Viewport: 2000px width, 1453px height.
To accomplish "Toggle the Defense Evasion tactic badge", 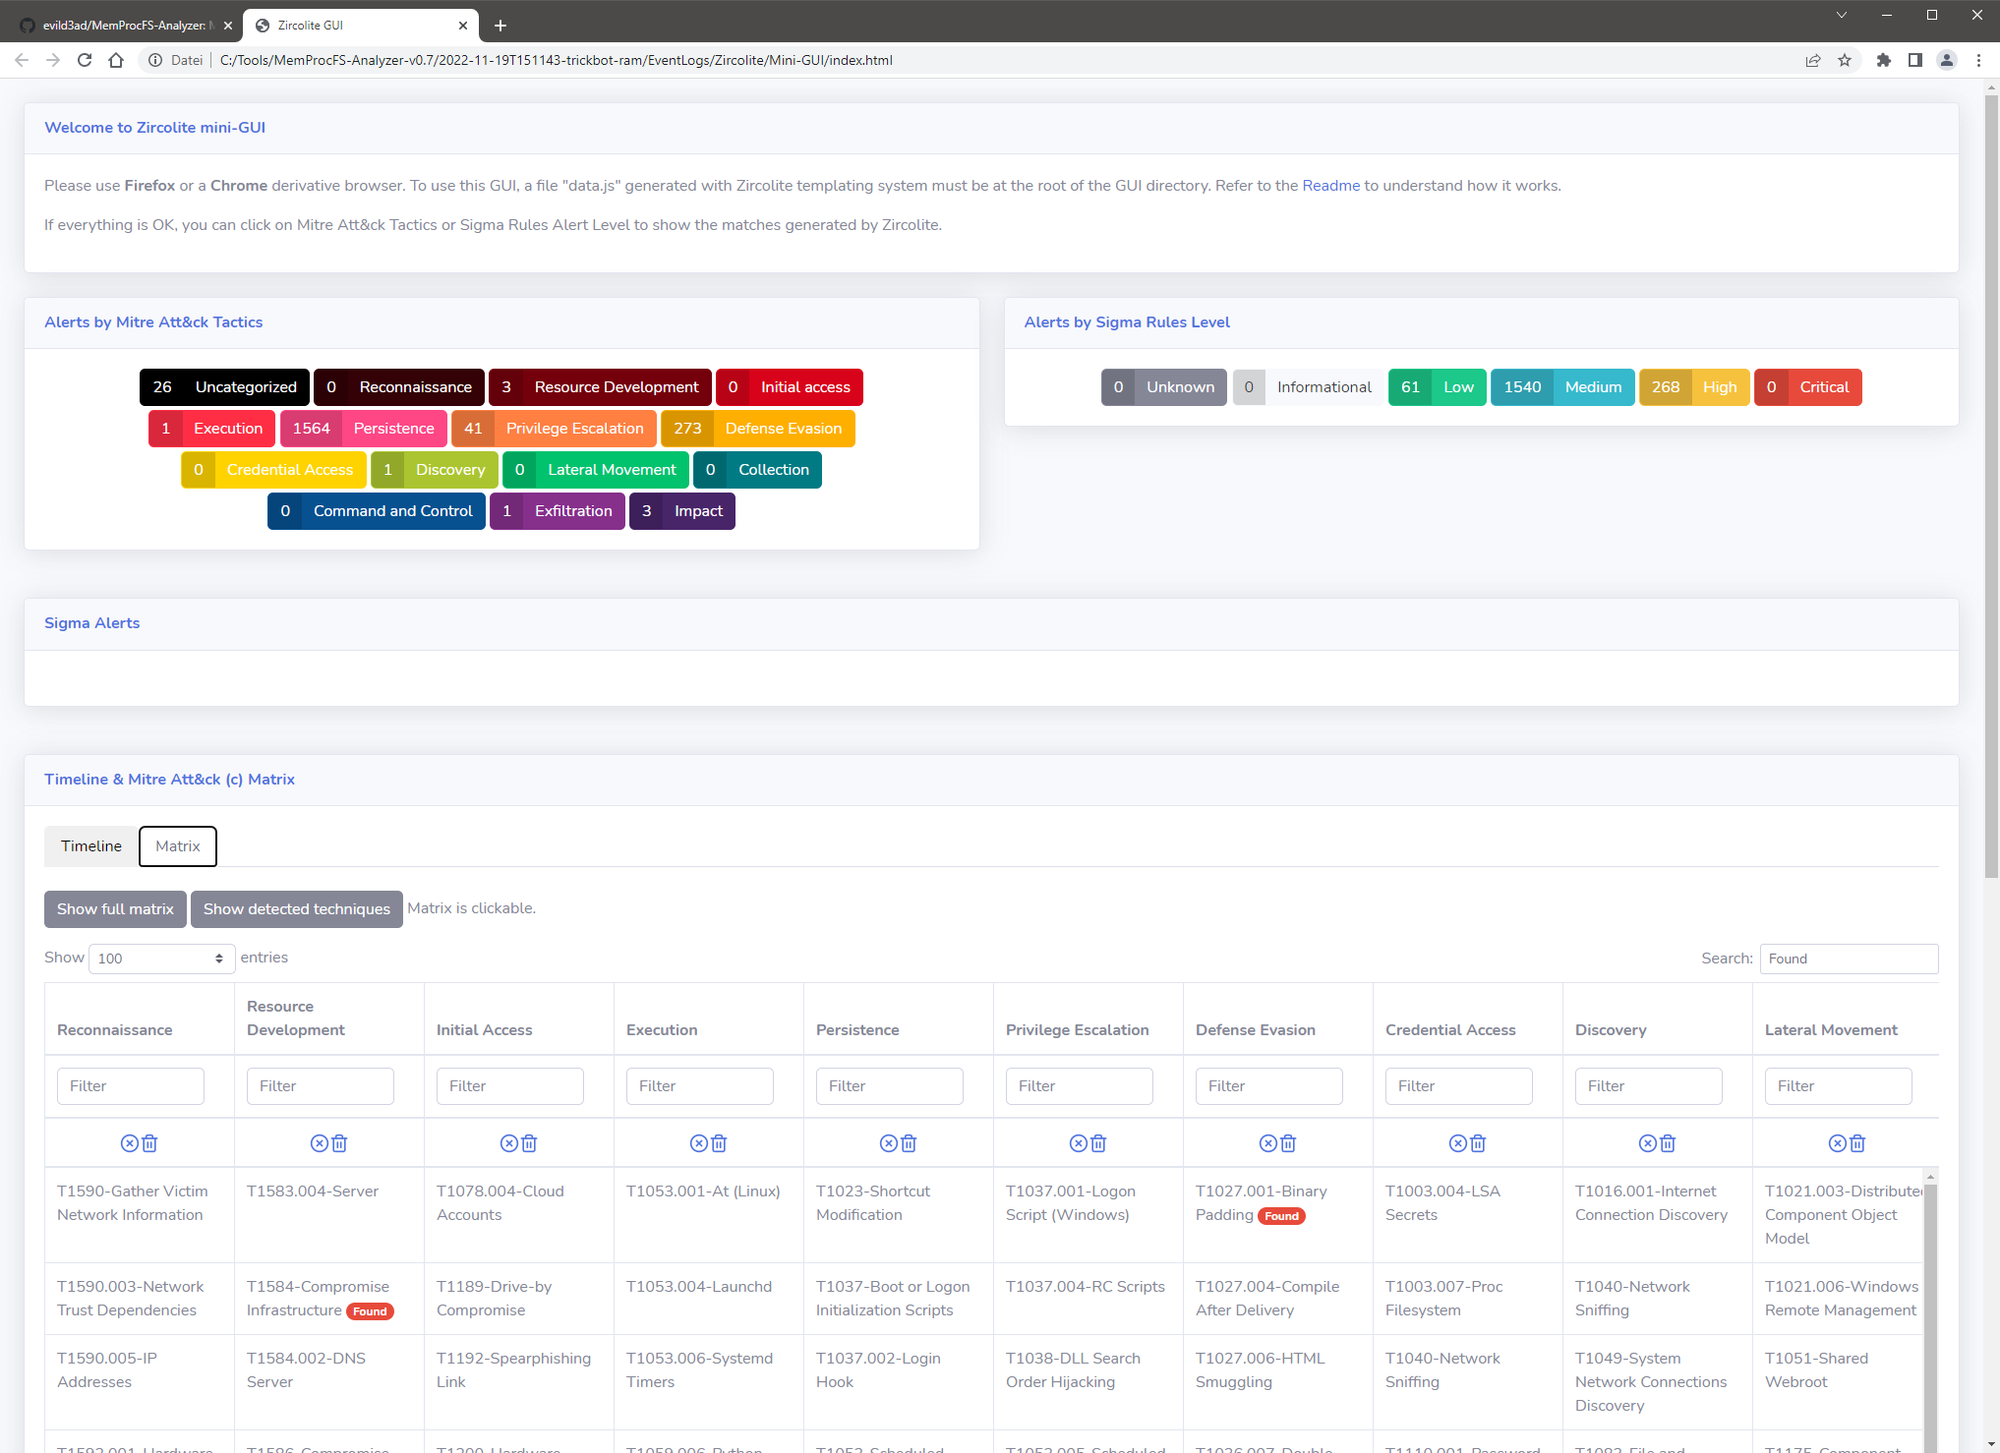I will click(757, 429).
